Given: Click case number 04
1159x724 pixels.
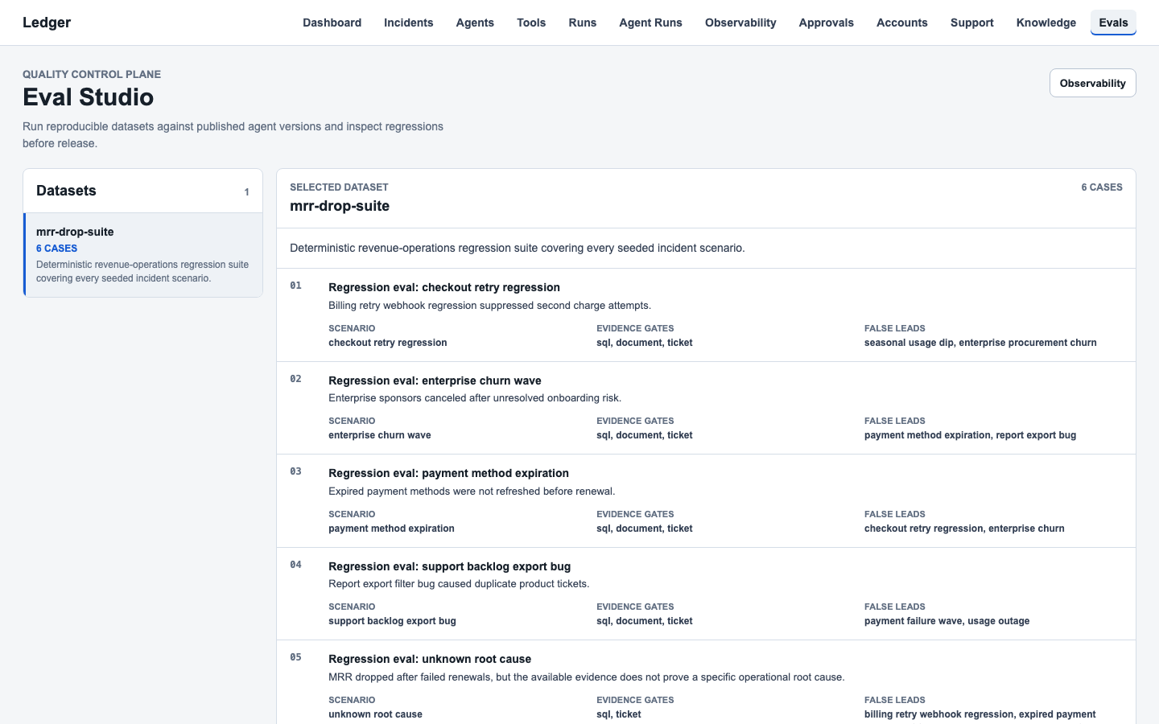Looking at the screenshot, I should [295, 565].
